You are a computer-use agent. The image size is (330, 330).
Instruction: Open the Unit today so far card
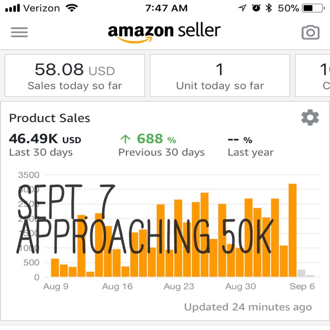tap(220, 76)
